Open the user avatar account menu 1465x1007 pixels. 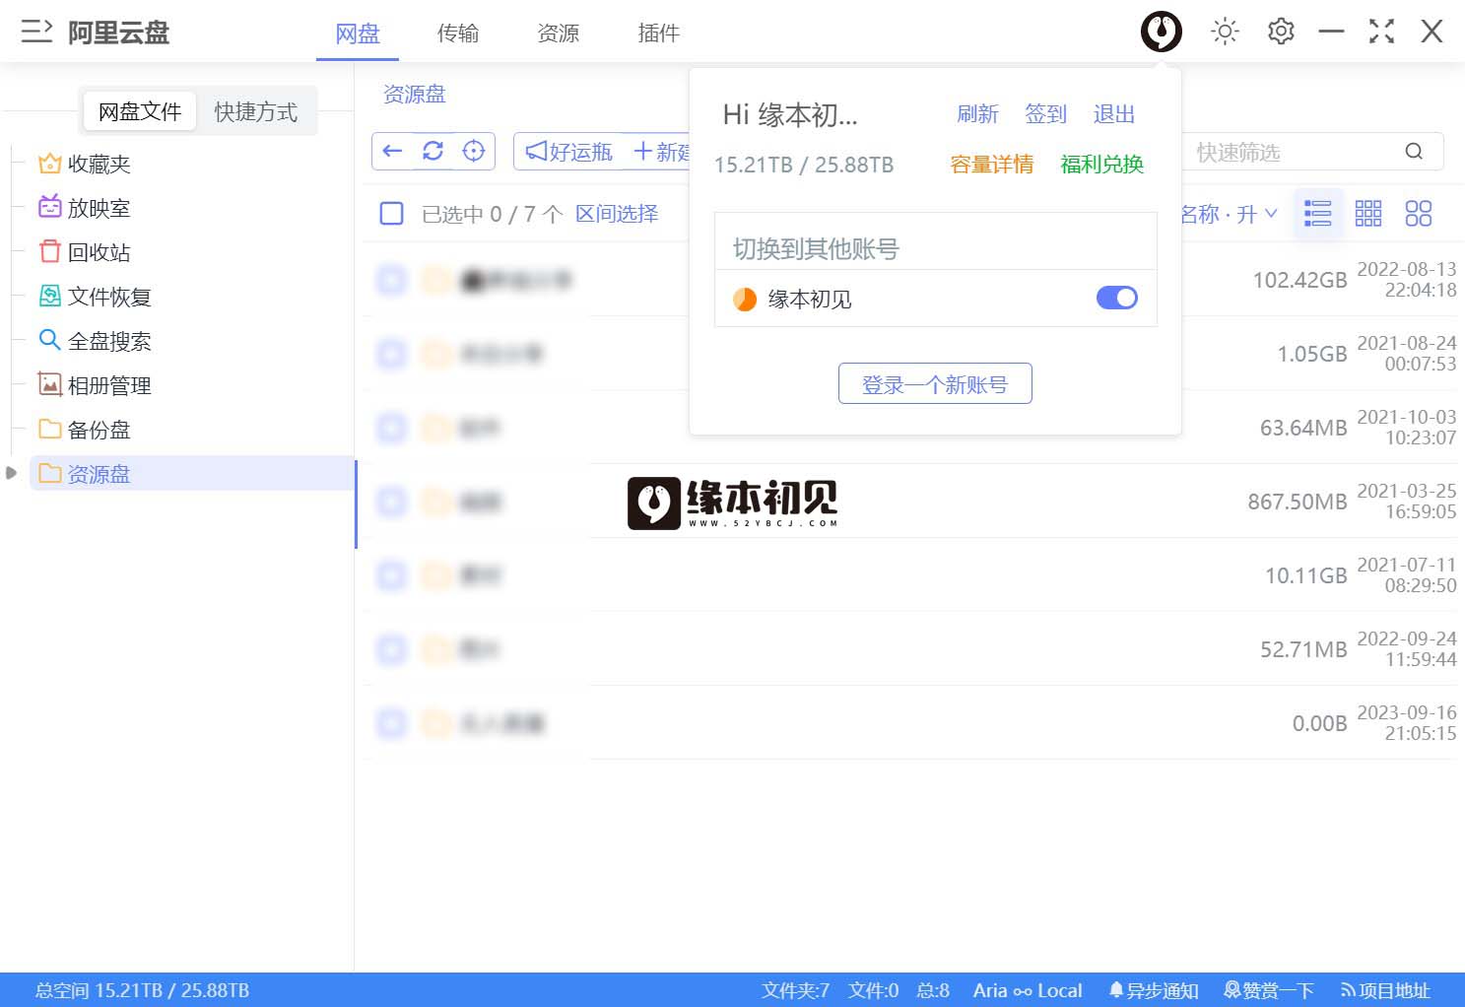point(1162,32)
